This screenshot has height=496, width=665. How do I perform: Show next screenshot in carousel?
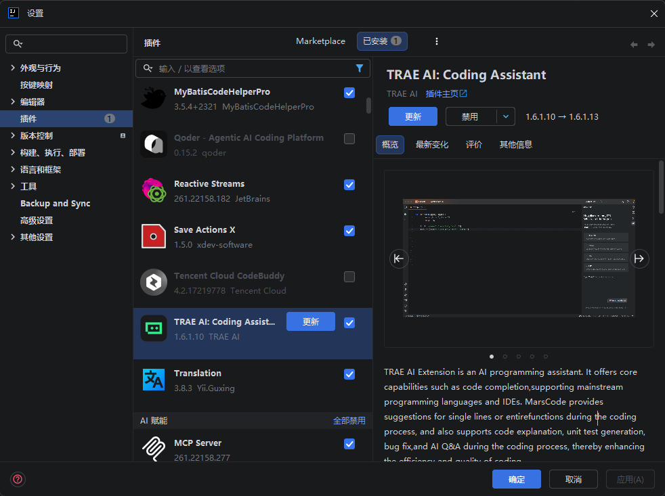pyautogui.click(x=639, y=258)
